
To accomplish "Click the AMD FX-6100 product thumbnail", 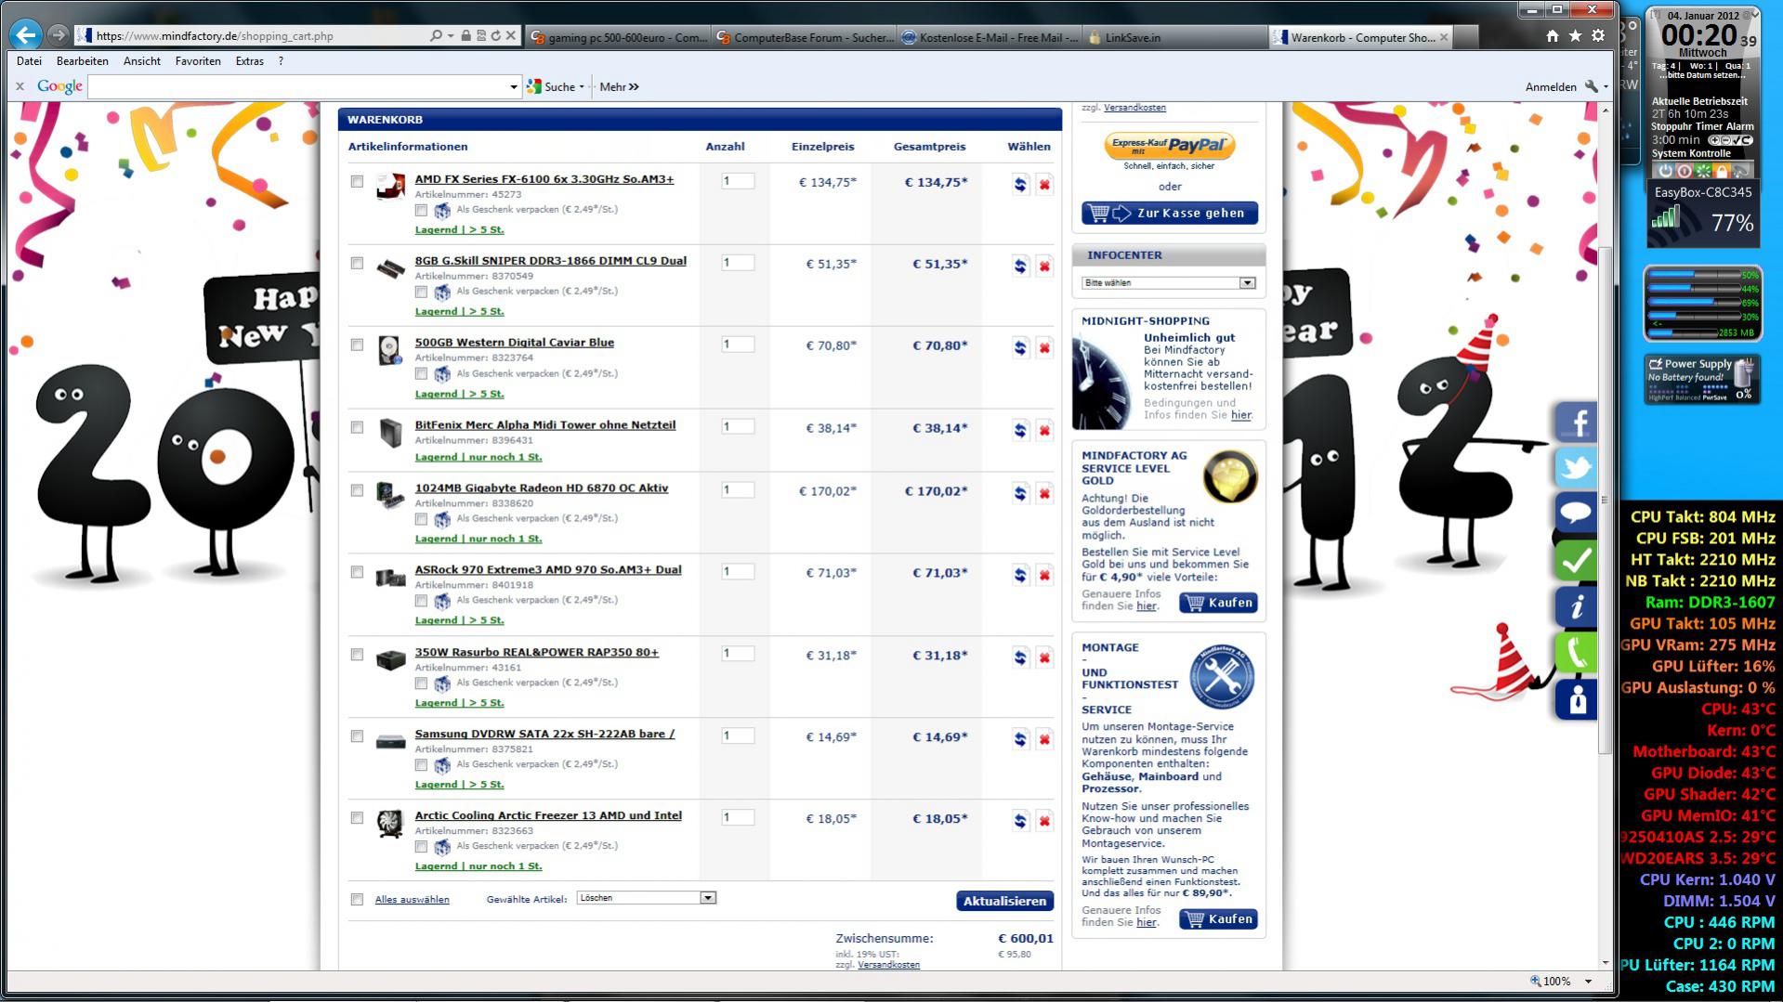I will (x=390, y=186).
